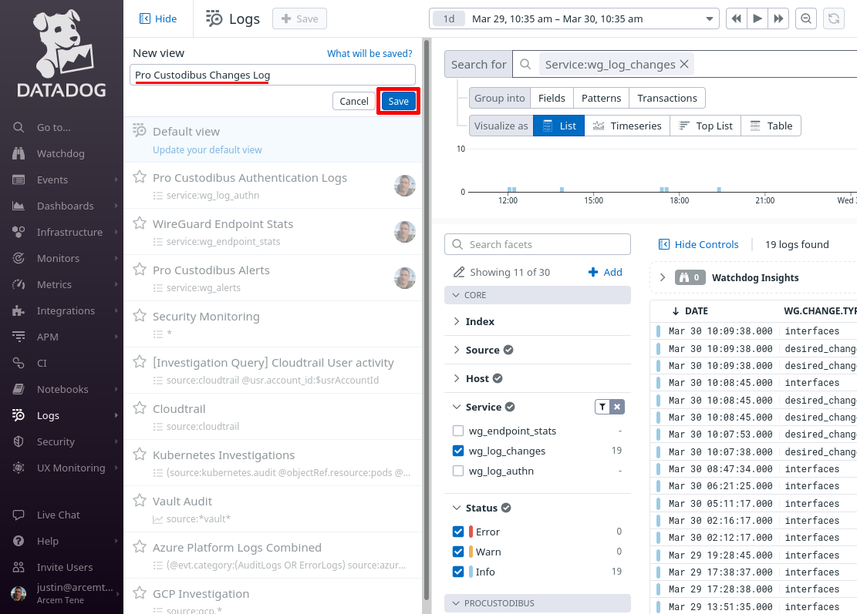The image size is (857, 614).
Task: Star the Security Monitoring view
Action: [140, 316]
